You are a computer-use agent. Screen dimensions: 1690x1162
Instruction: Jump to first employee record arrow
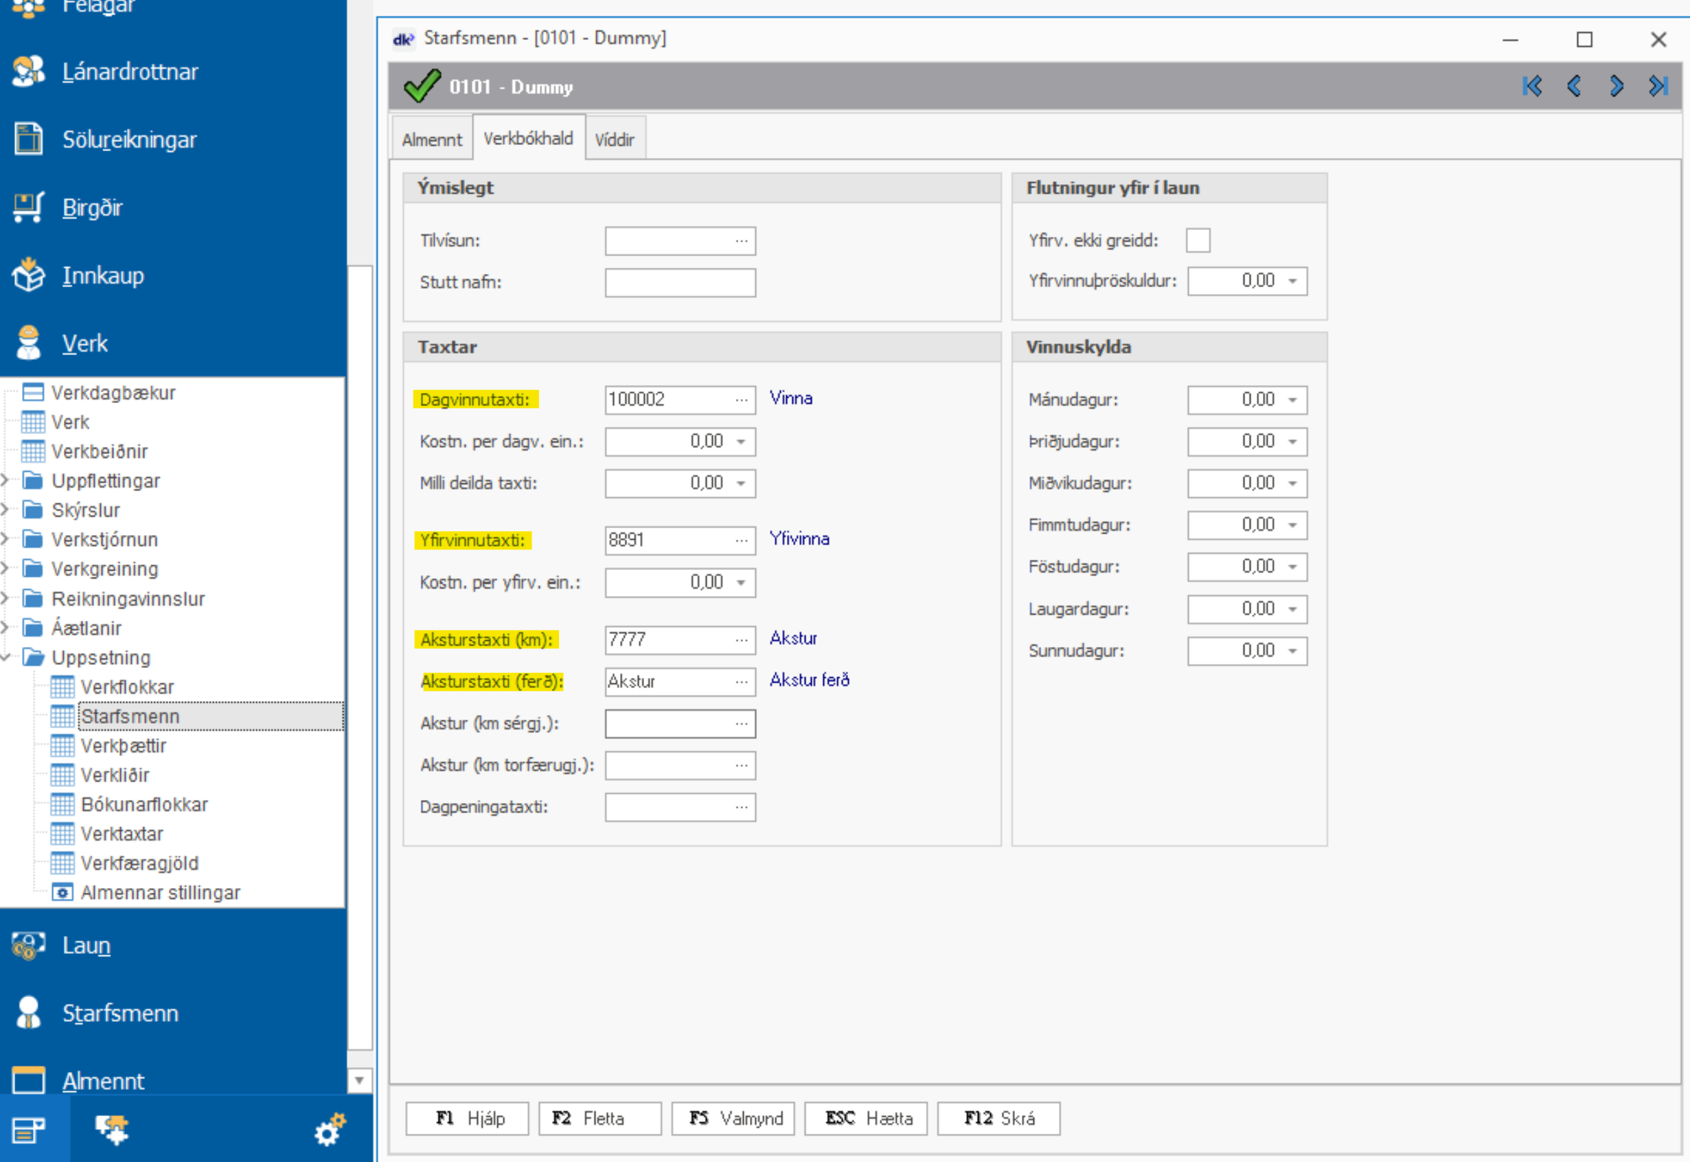coord(1532,87)
